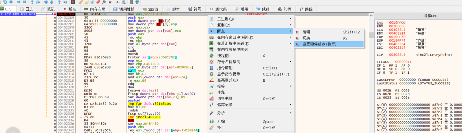
Task: Select 指令帮助 menu entry
Action: coord(250,68)
